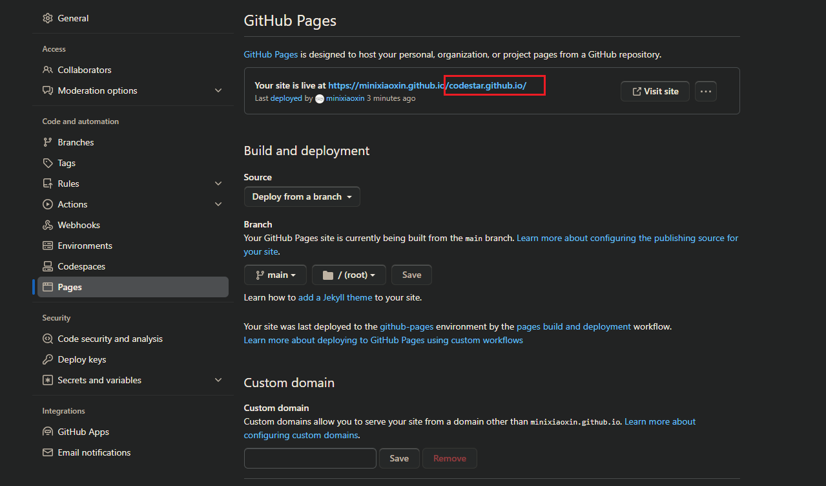Viewport: 826px width, 486px height.
Task: Open the github-pages environment link
Action: coord(406,326)
